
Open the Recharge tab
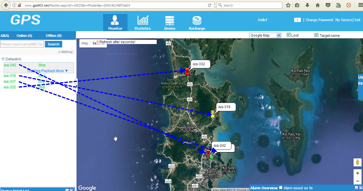[x=197, y=23]
